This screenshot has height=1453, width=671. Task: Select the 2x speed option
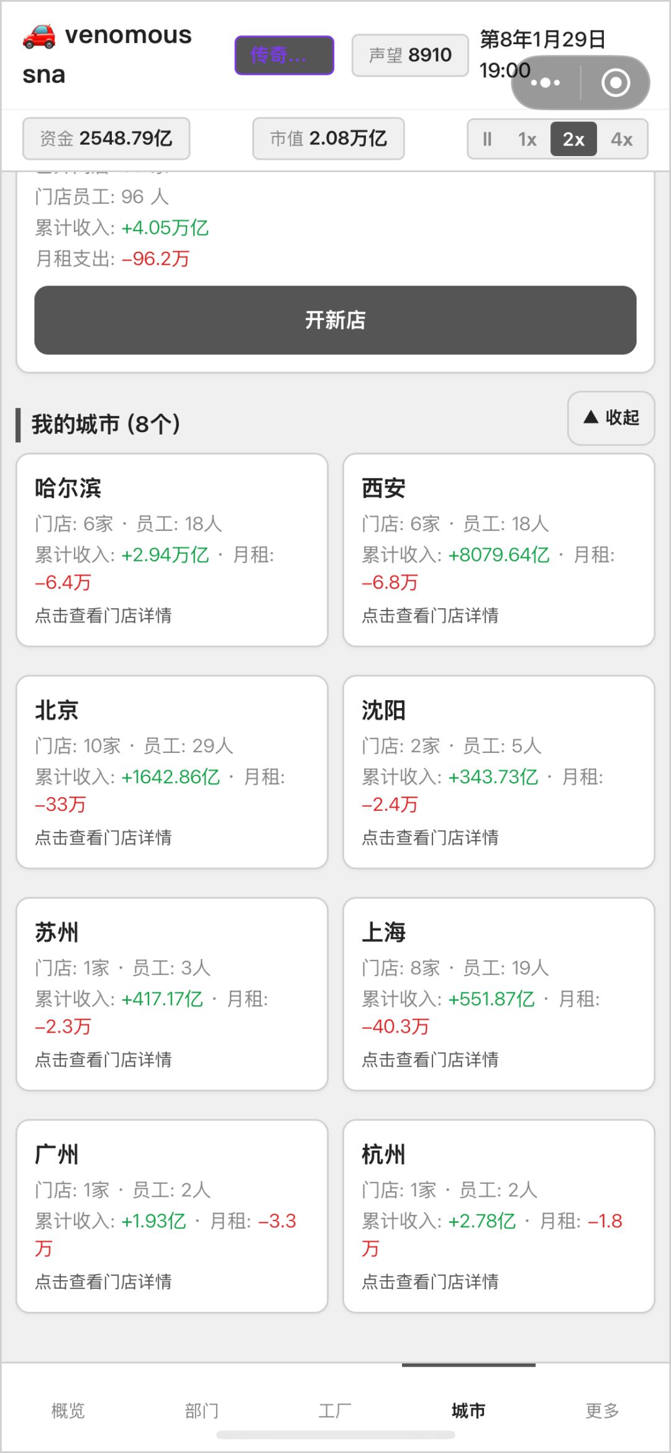pos(573,139)
